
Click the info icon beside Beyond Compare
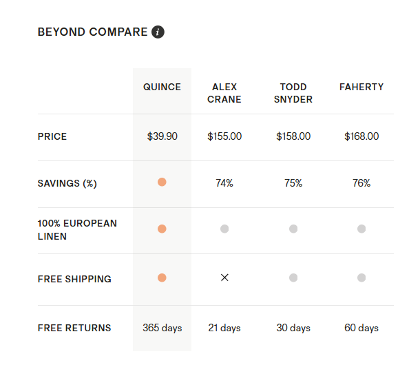click(158, 32)
